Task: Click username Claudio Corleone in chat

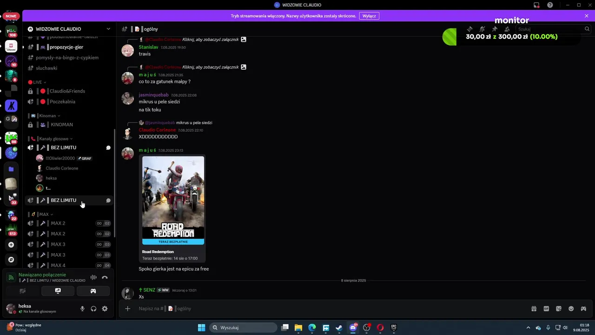Action: pos(157,130)
